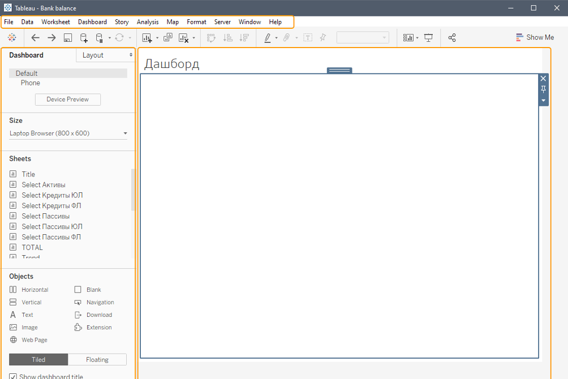Create a new worksheet icon
Viewport: 568px width, 379px height.
pyautogui.click(x=147, y=38)
